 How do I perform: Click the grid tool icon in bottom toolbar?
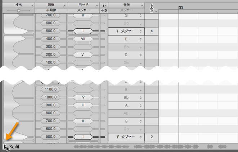[18, 146]
